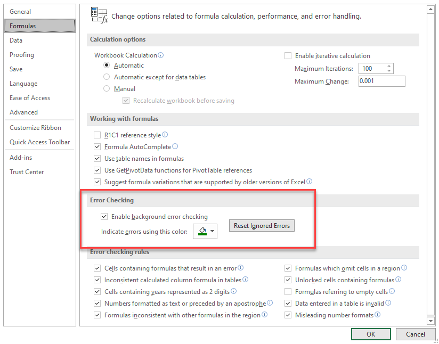Click the info icon beside Formulas referring to empty cells
439x344 pixels.
(392, 291)
